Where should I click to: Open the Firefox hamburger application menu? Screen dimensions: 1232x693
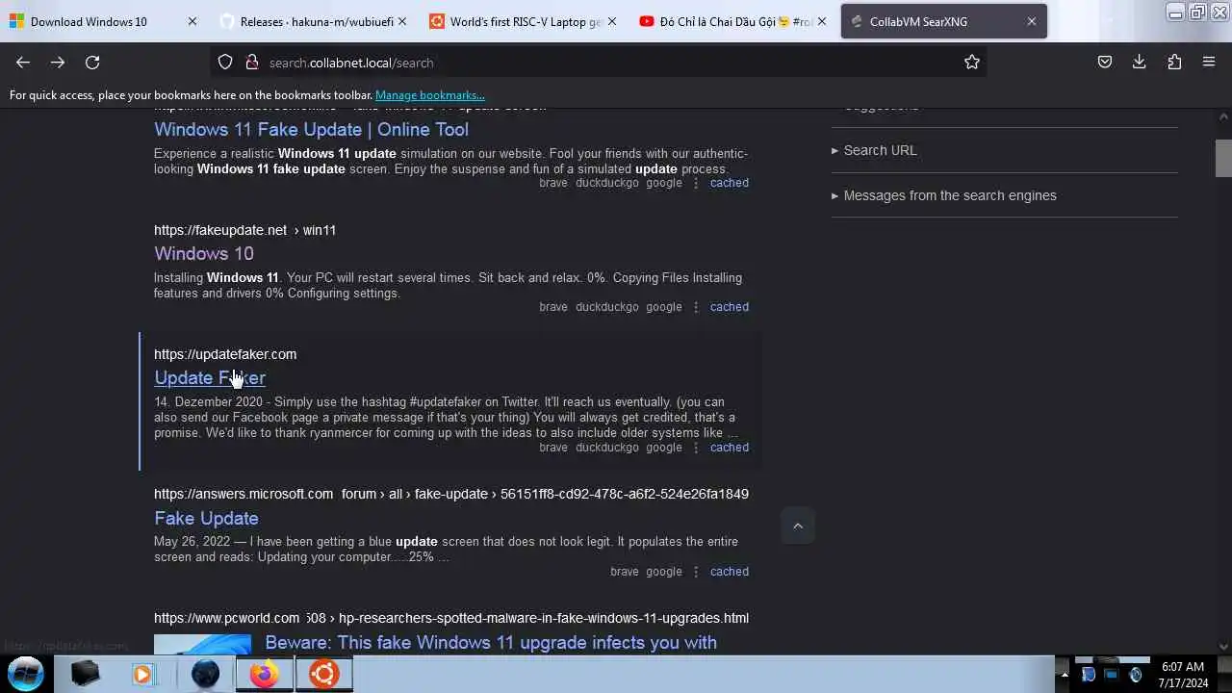(x=1209, y=63)
